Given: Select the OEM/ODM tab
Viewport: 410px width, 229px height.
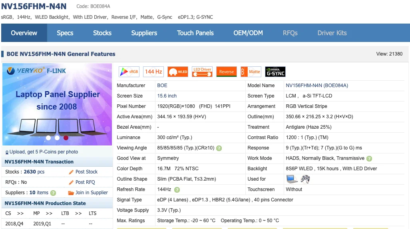Looking at the screenshot, I should (248, 33).
